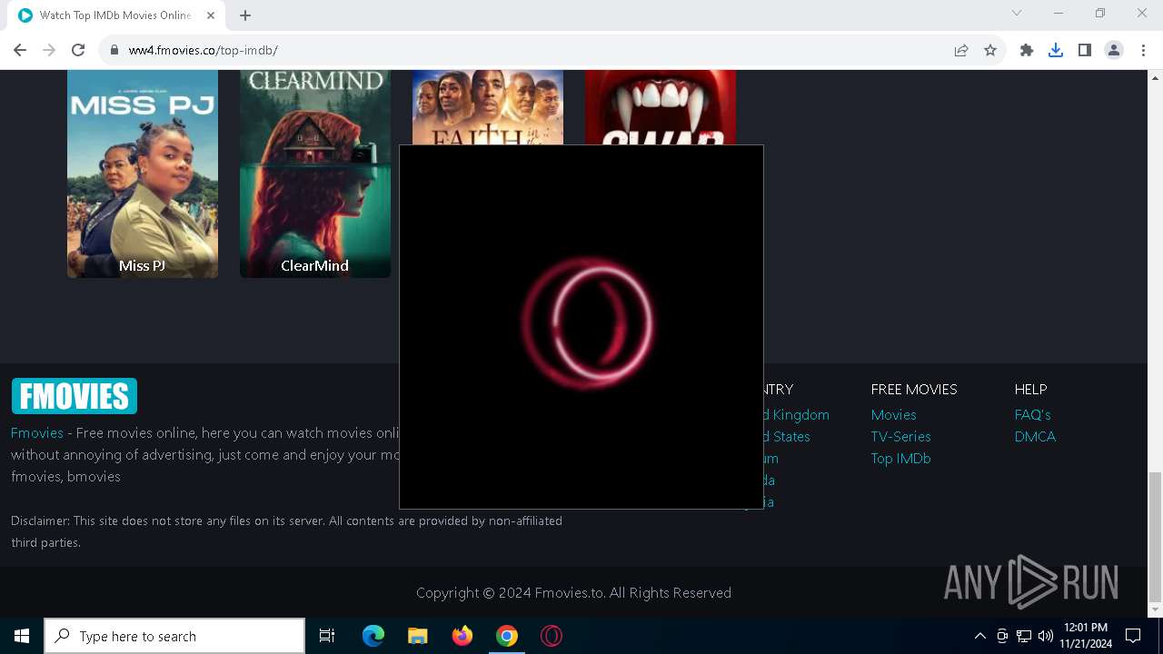This screenshot has width=1163, height=654.
Task: Open the taskbar clock and date
Action: tap(1085, 636)
